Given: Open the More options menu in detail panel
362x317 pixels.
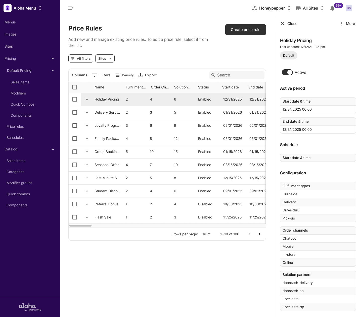Looking at the screenshot, I should click(x=341, y=23).
